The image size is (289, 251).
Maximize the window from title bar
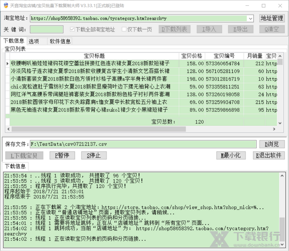coord(263,5)
